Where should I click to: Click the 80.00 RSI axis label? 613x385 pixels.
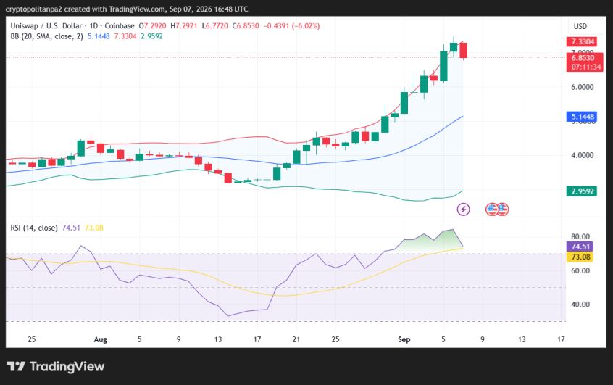pyautogui.click(x=580, y=236)
